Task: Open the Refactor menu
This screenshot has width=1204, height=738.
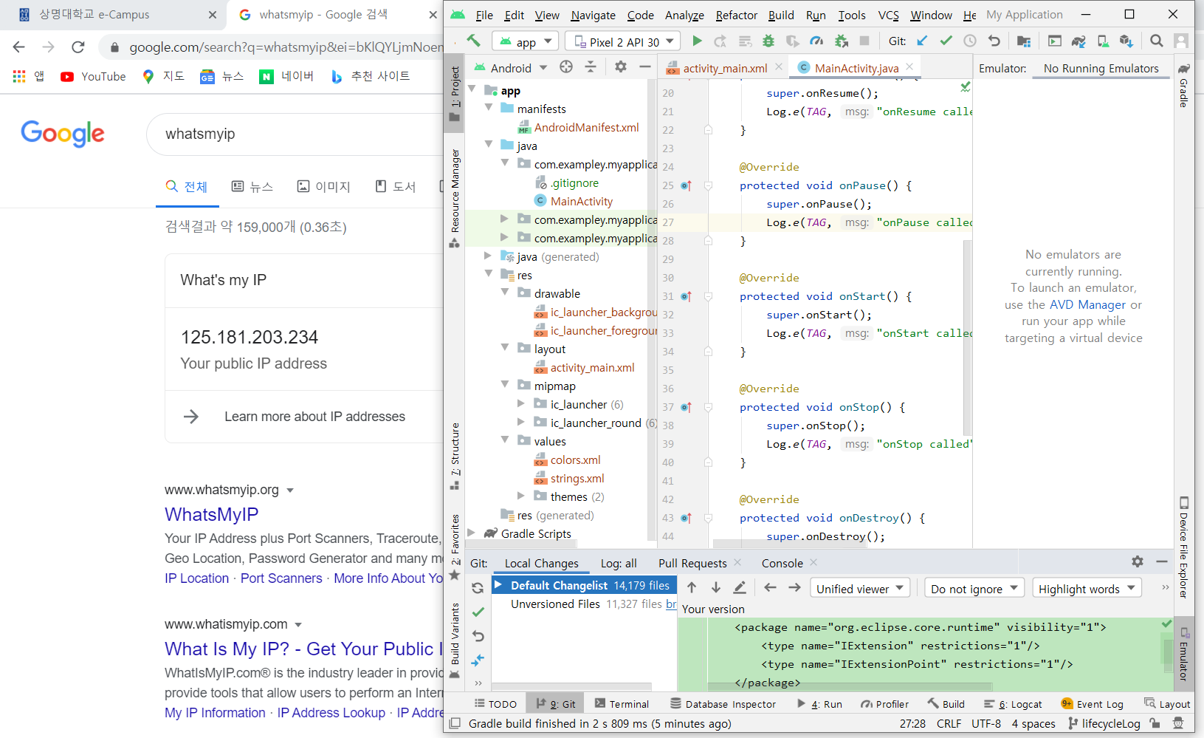Action: [736, 15]
